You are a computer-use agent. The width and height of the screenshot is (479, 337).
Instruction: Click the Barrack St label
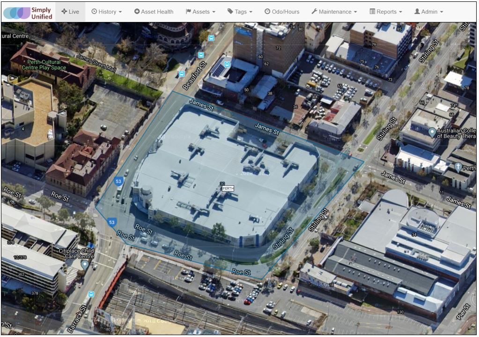point(77,319)
